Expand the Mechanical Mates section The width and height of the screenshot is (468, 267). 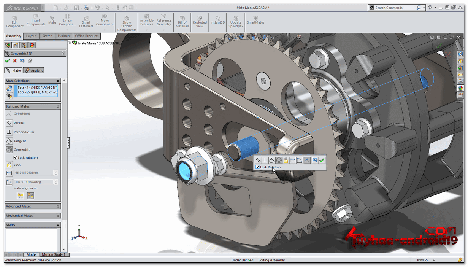click(x=33, y=215)
